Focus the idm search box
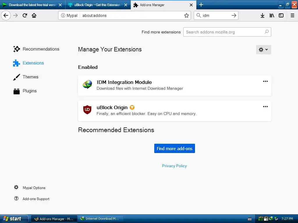The width and height of the screenshot is (298, 223). click(216, 15)
